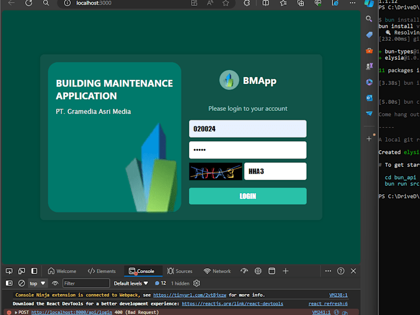
Task: Select the inspect element tool in DevTools
Action: tap(9, 271)
